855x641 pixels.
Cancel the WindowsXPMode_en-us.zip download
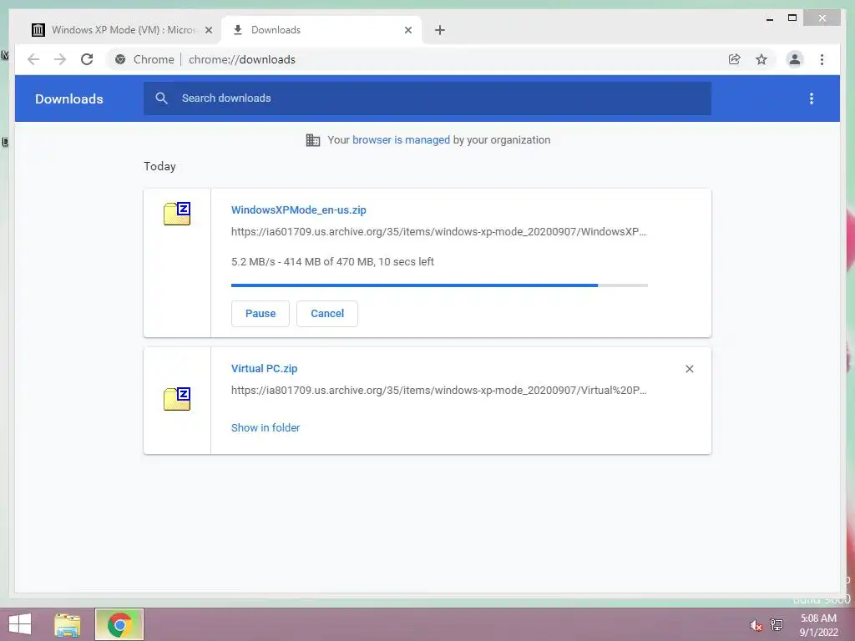pos(327,314)
